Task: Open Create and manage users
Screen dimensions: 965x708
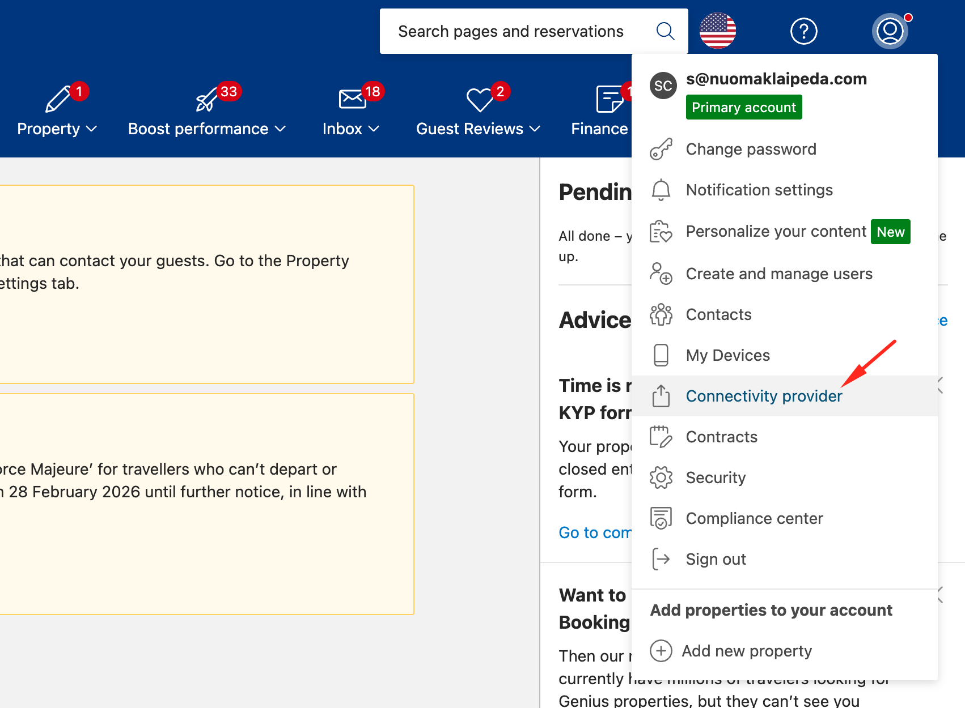Action: pos(778,274)
